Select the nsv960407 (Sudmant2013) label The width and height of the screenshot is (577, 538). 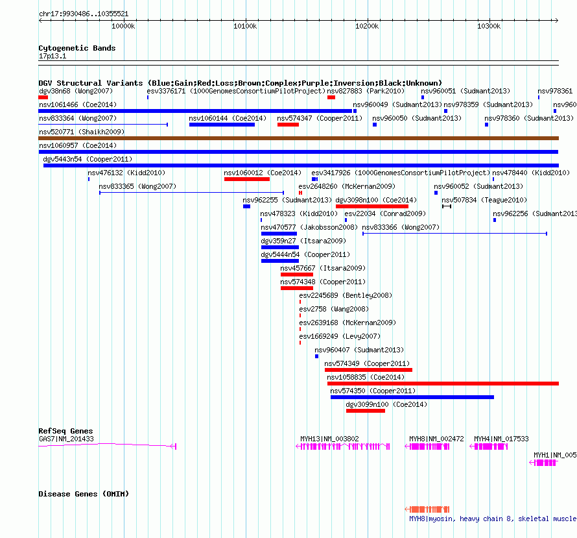tap(359, 350)
